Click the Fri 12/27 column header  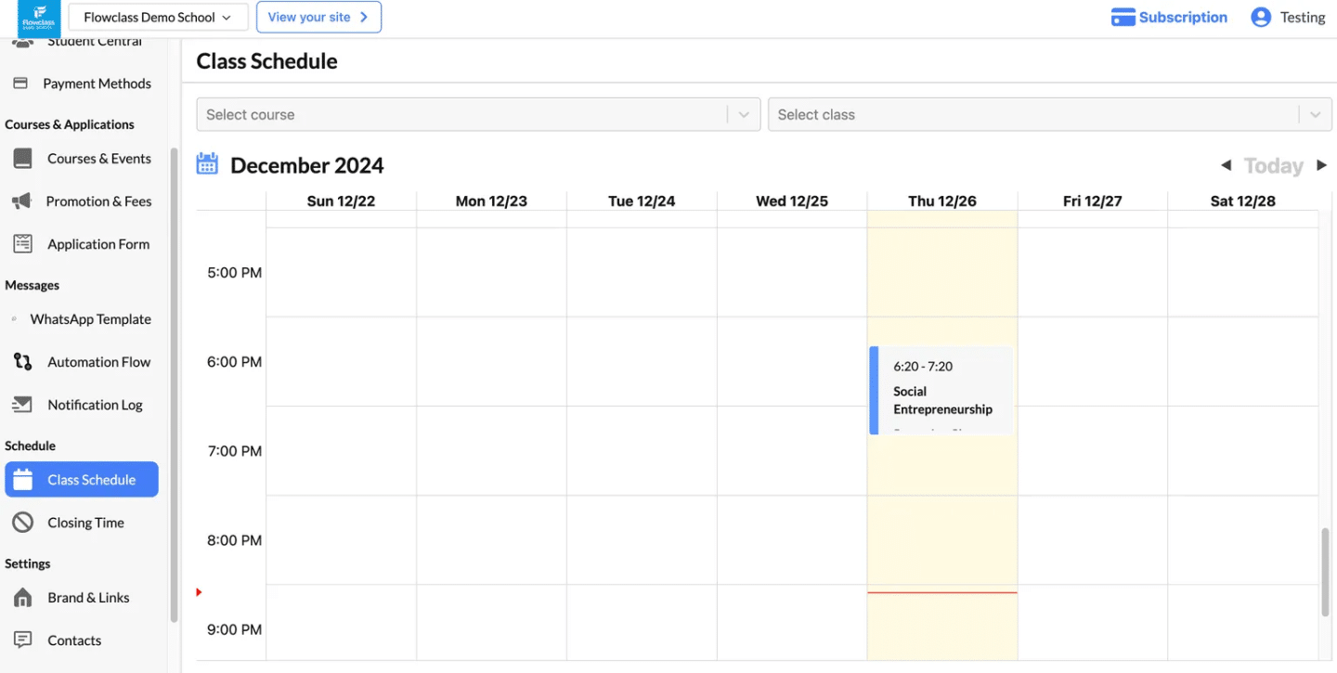coord(1093,201)
